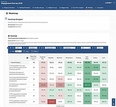
Task: Open the Values Proportions dropdown
Action: pos(69,48)
